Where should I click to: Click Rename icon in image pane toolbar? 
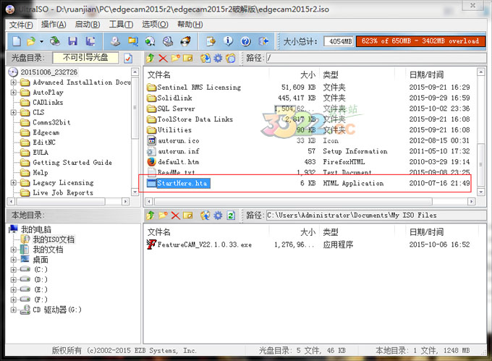[x=187, y=58]
